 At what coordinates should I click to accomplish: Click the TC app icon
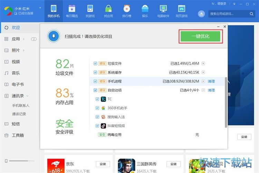[x=103, y=99]
